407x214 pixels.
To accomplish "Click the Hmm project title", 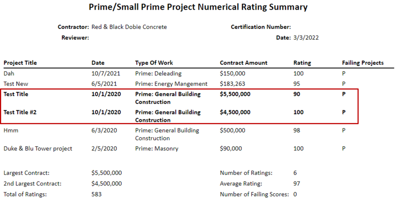I will click(x=11, y=130).
